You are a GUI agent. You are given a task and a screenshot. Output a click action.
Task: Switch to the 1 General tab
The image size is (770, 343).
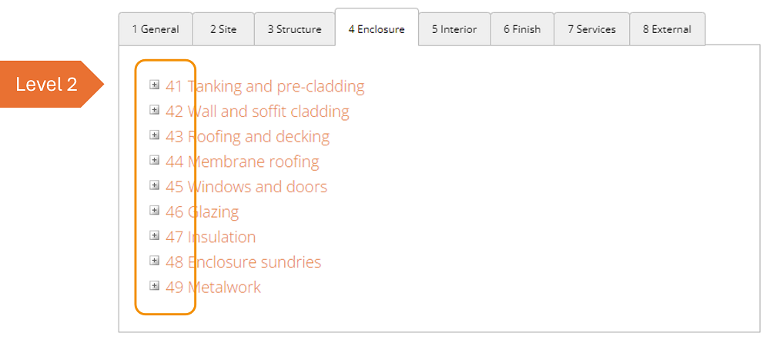155,29
